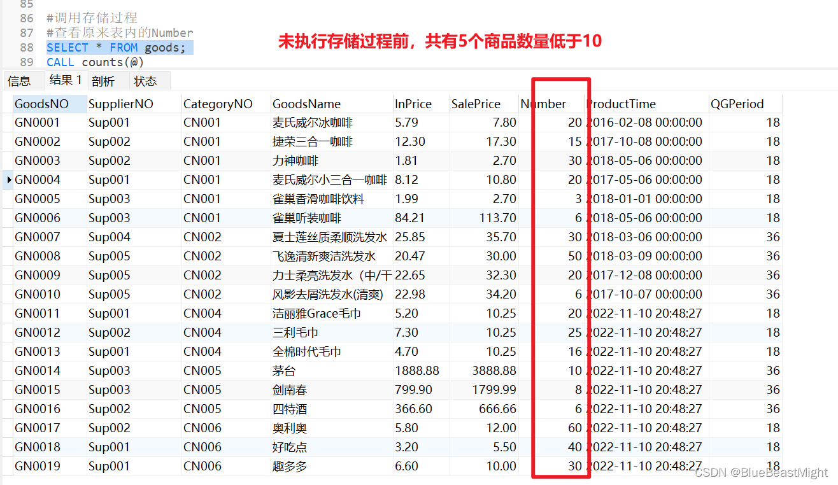Click SalePrice value 1799.99

(x=494, y=390)
